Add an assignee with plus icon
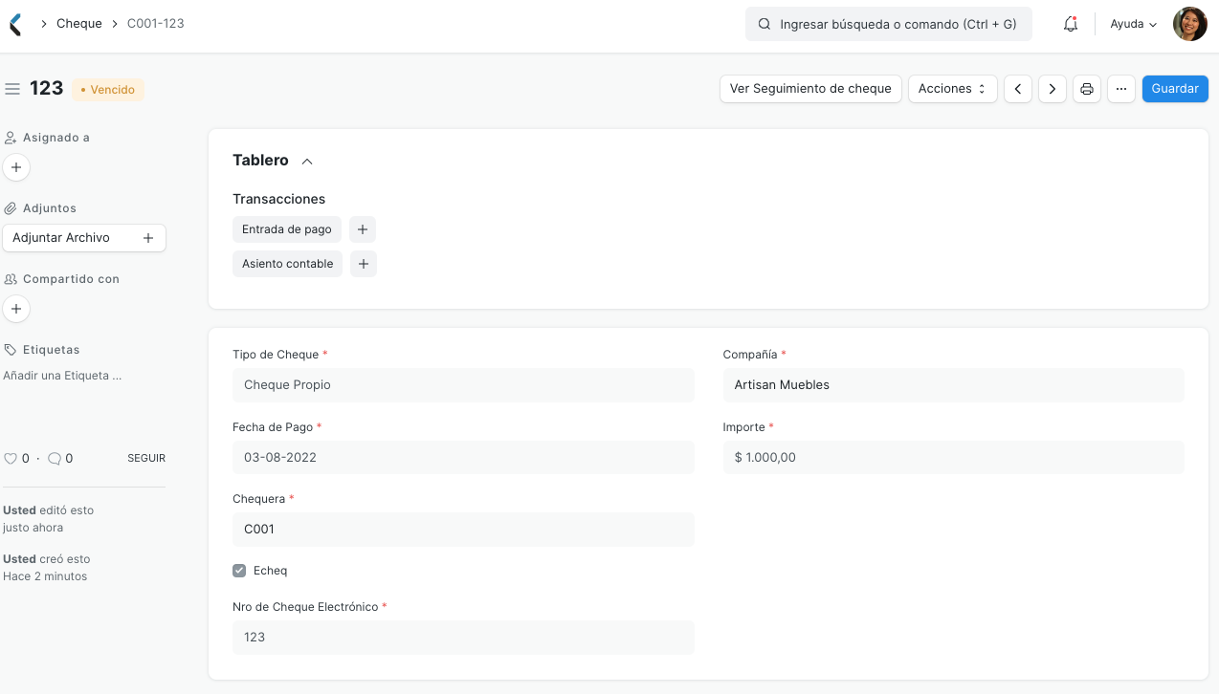The image size is (1219, 694). (x=16, y=167)
